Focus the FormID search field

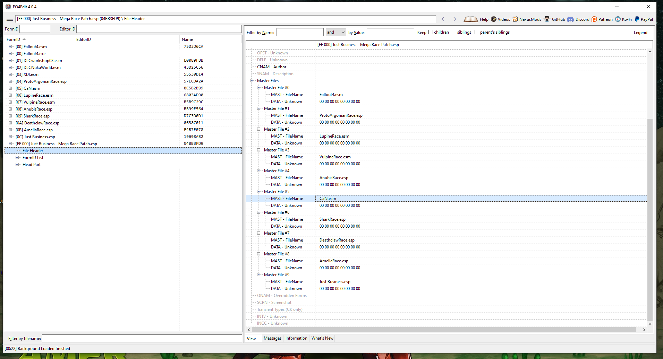pyautogui.click(x=35, y=29)
